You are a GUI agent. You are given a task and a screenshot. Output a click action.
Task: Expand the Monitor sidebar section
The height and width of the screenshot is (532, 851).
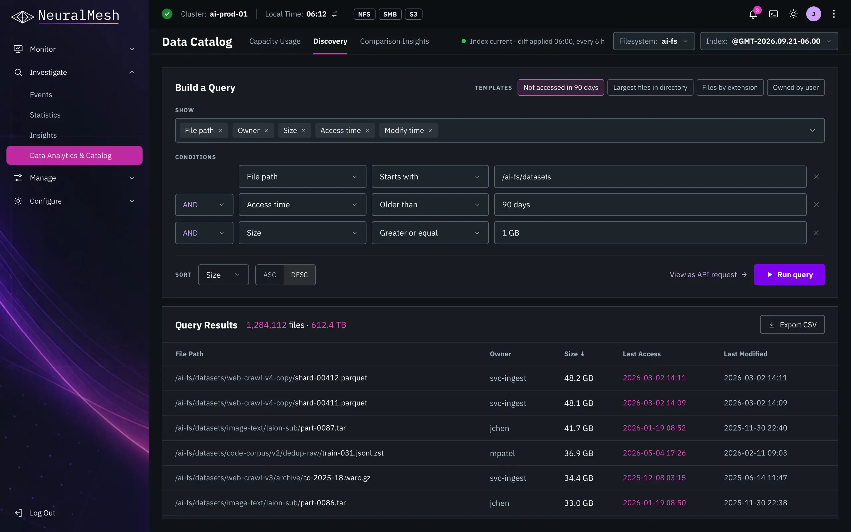pyautogui.click(x=74, y=49)
